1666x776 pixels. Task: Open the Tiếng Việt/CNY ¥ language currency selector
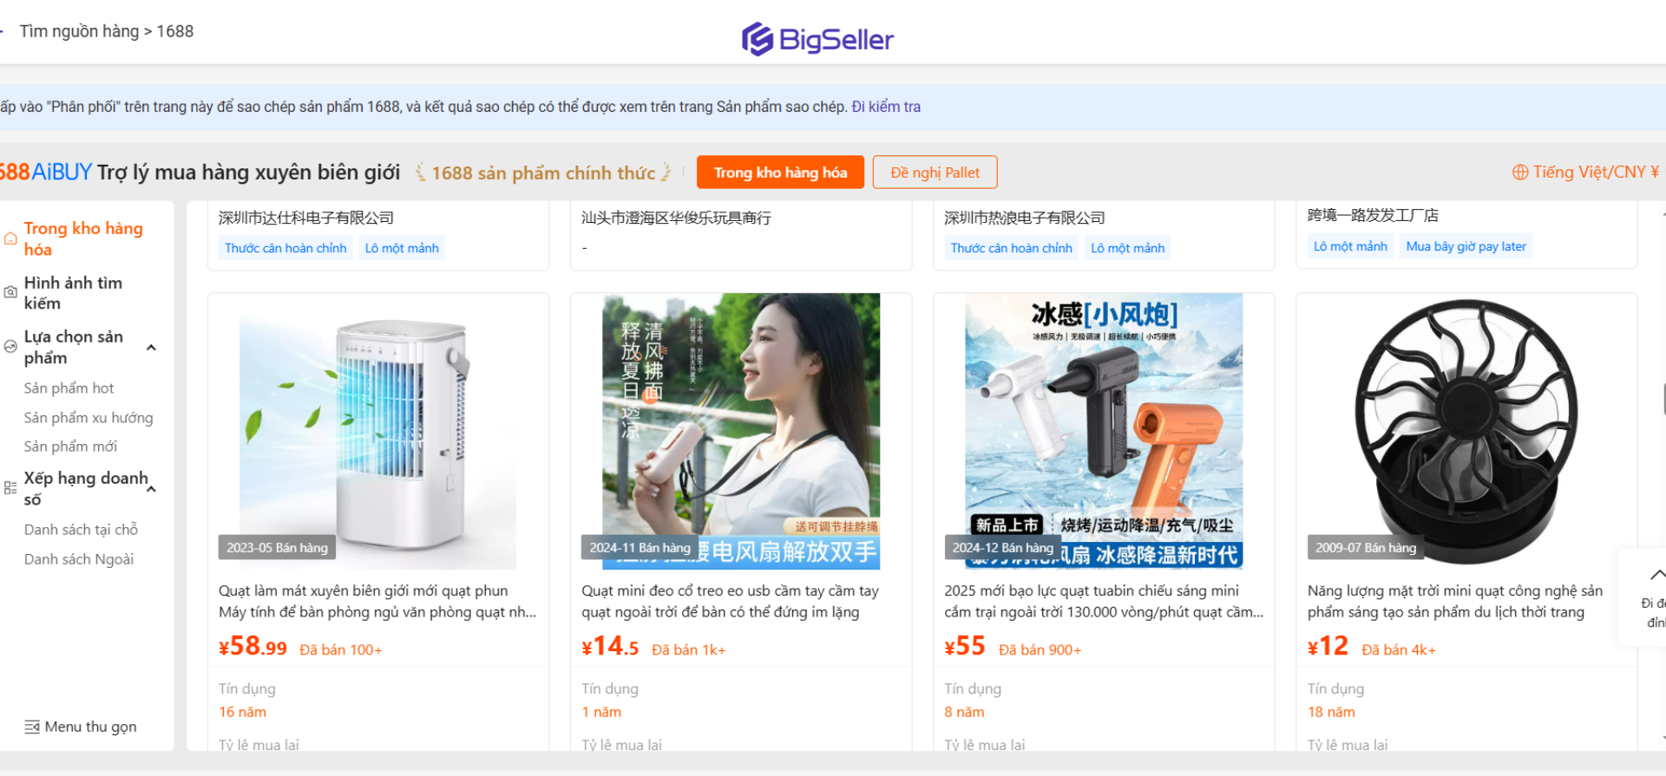(1585, 172)
